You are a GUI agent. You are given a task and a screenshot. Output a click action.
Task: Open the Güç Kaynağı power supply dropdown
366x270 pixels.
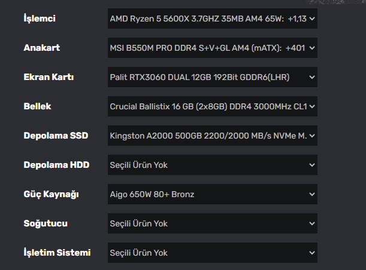pos(212,194)
